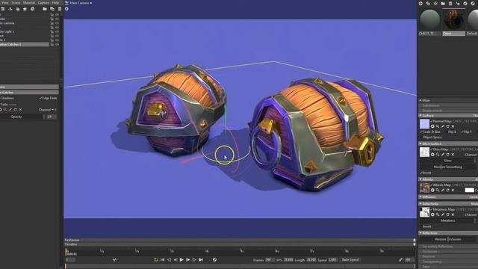The image size is (478, 269).
Task: Toggle visibility eye of Main Camera row
Action: click(57, 23)
